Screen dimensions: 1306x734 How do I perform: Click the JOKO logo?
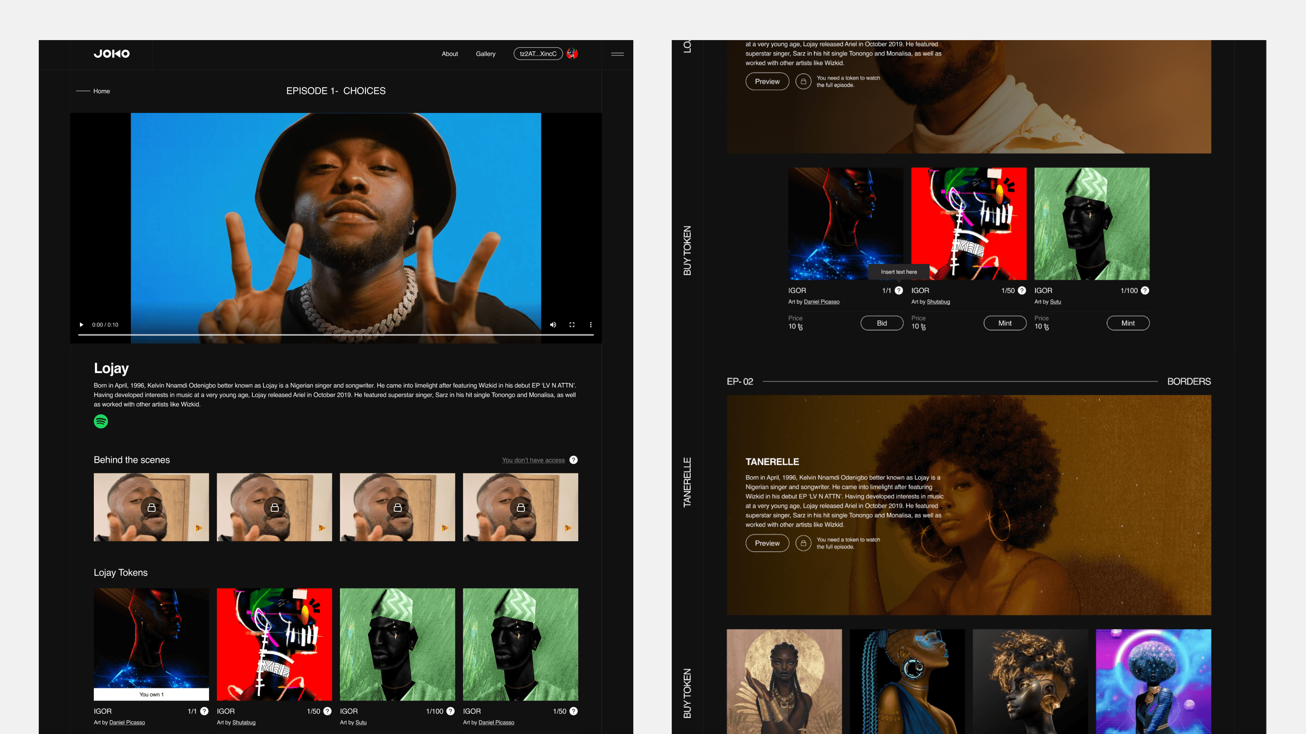tap(112, 54)
